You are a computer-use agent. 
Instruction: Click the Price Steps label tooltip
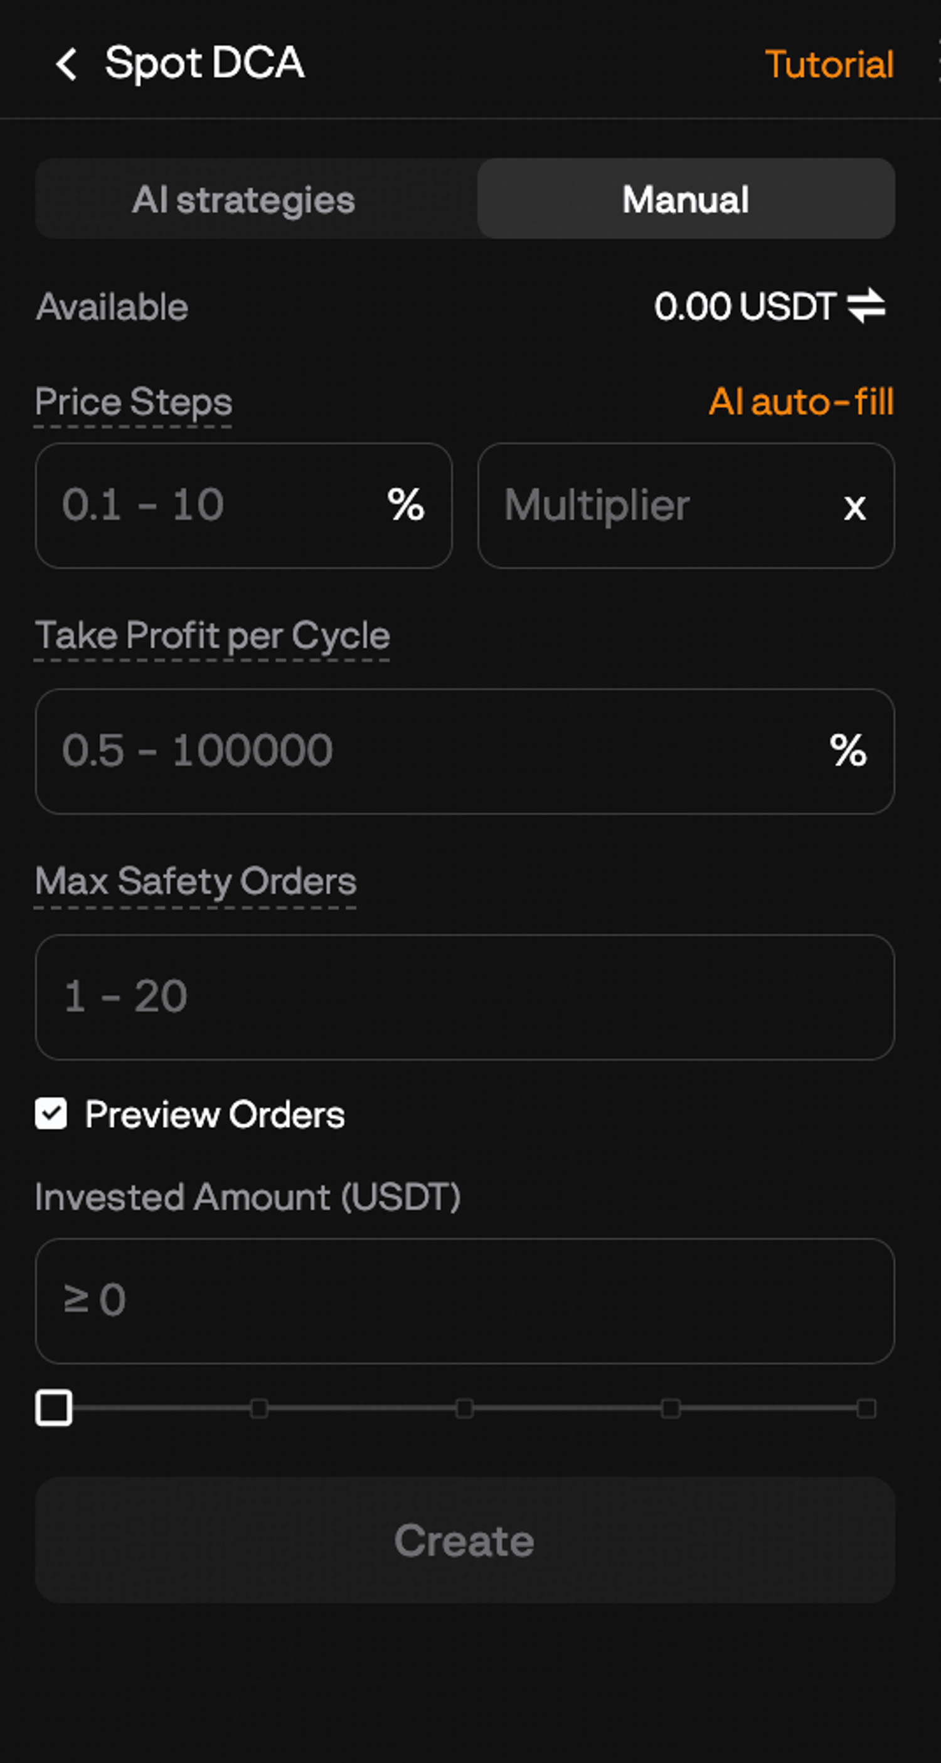click(x=134, y=402)
